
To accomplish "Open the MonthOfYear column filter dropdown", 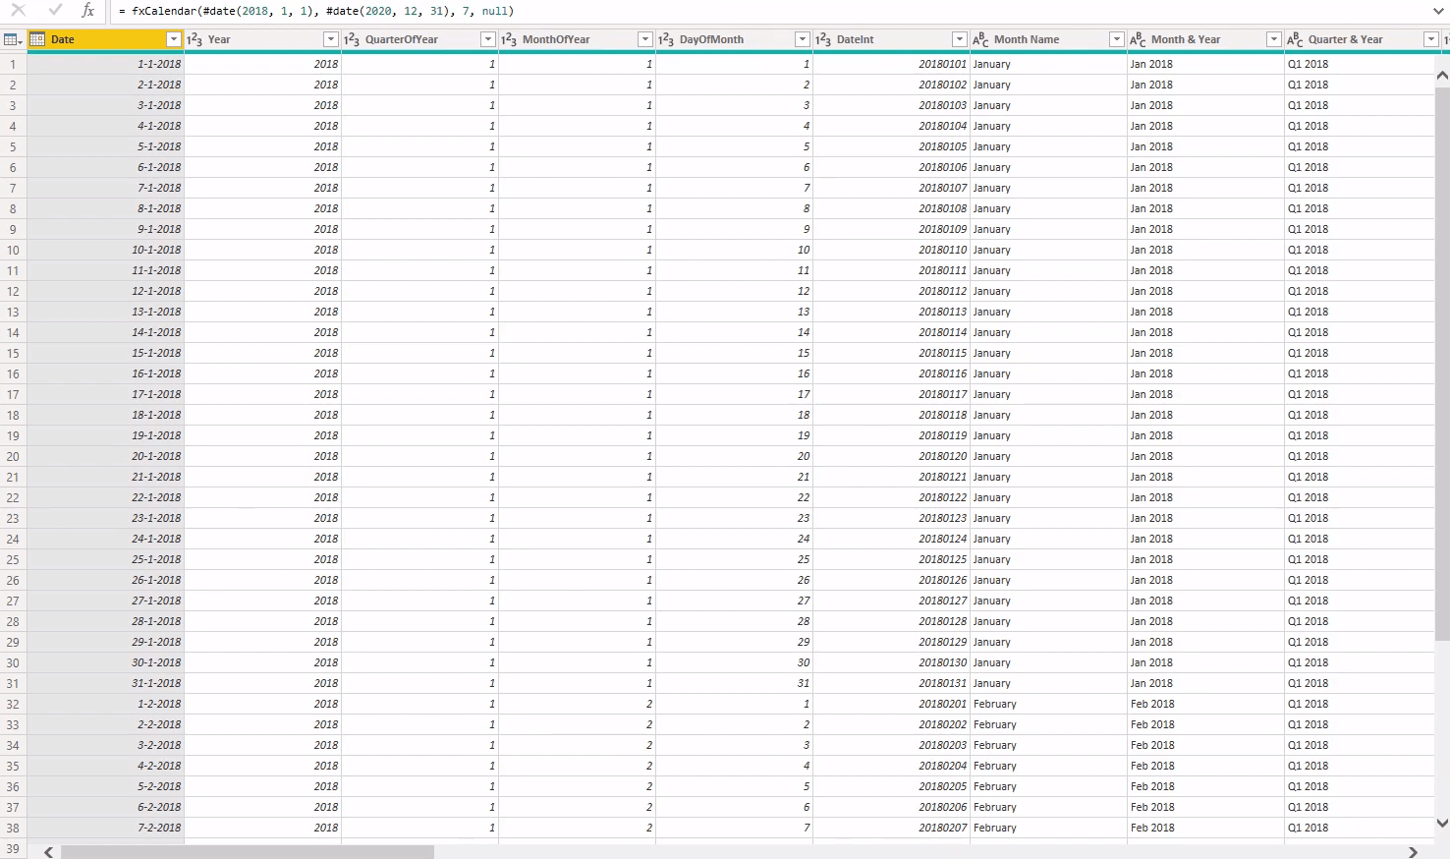I will (645, 39).
